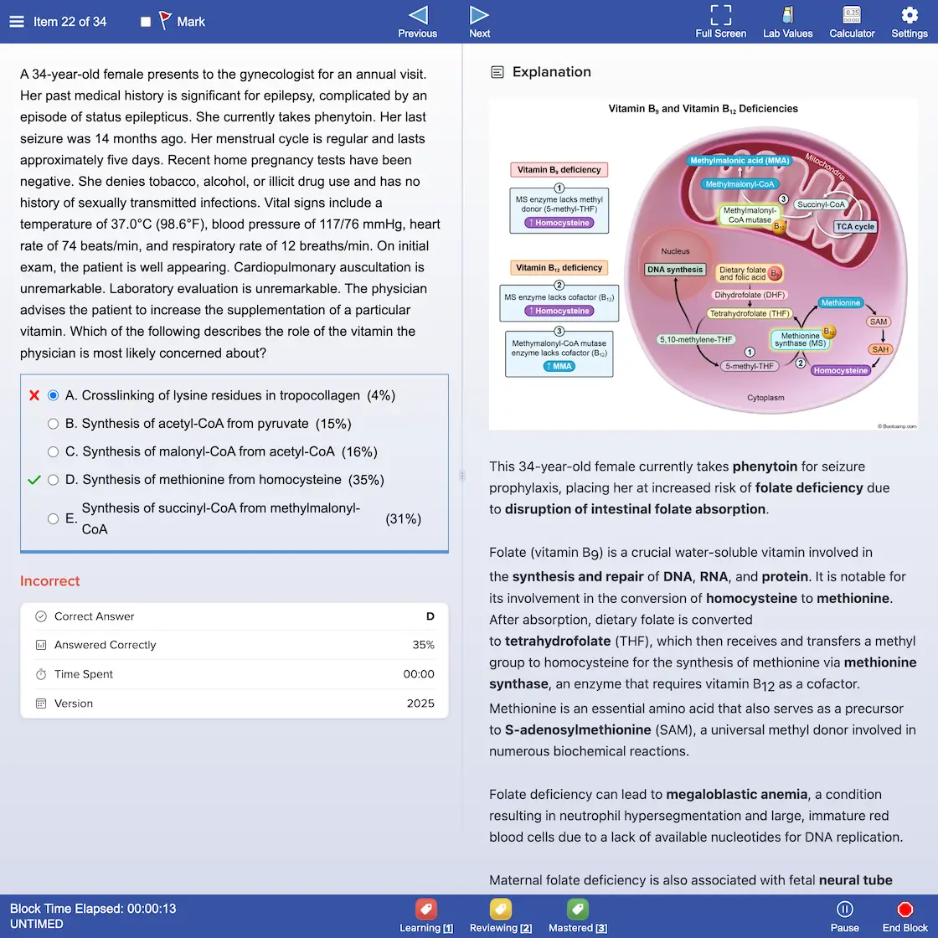The height and width of the screenshot is (938, 938).
Task: Click the 35% answered correctly value
Action: (423, 645)
